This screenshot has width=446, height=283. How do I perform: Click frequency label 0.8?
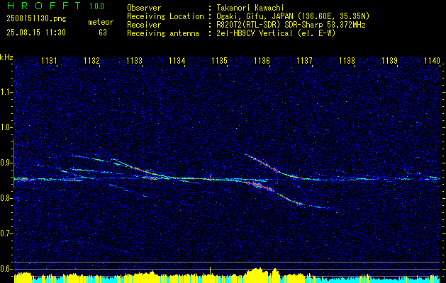point(6,198)
